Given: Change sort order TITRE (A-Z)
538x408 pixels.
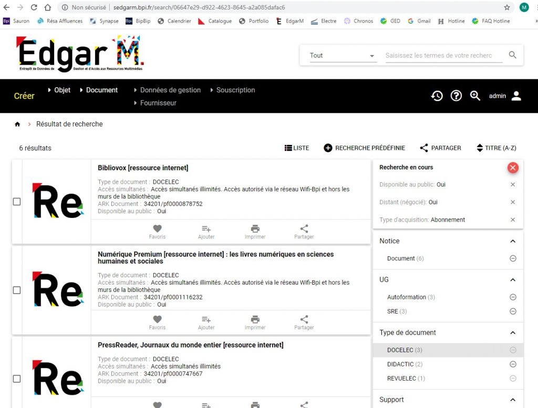Looking at the screenshot, I should click(x=496, y=148).
